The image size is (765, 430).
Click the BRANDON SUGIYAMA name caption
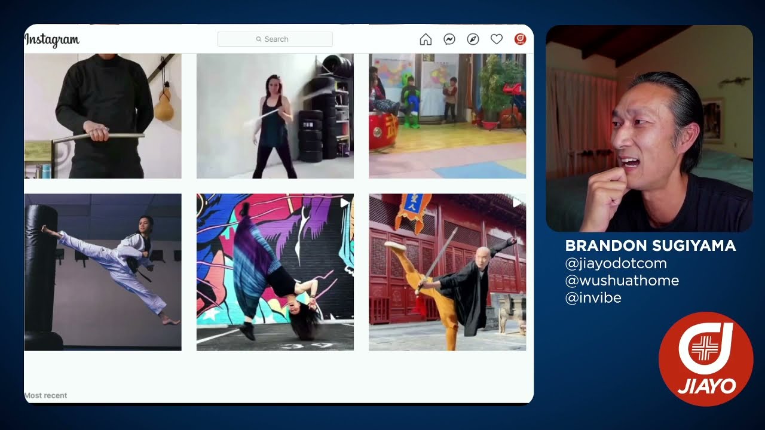(650, 246)
